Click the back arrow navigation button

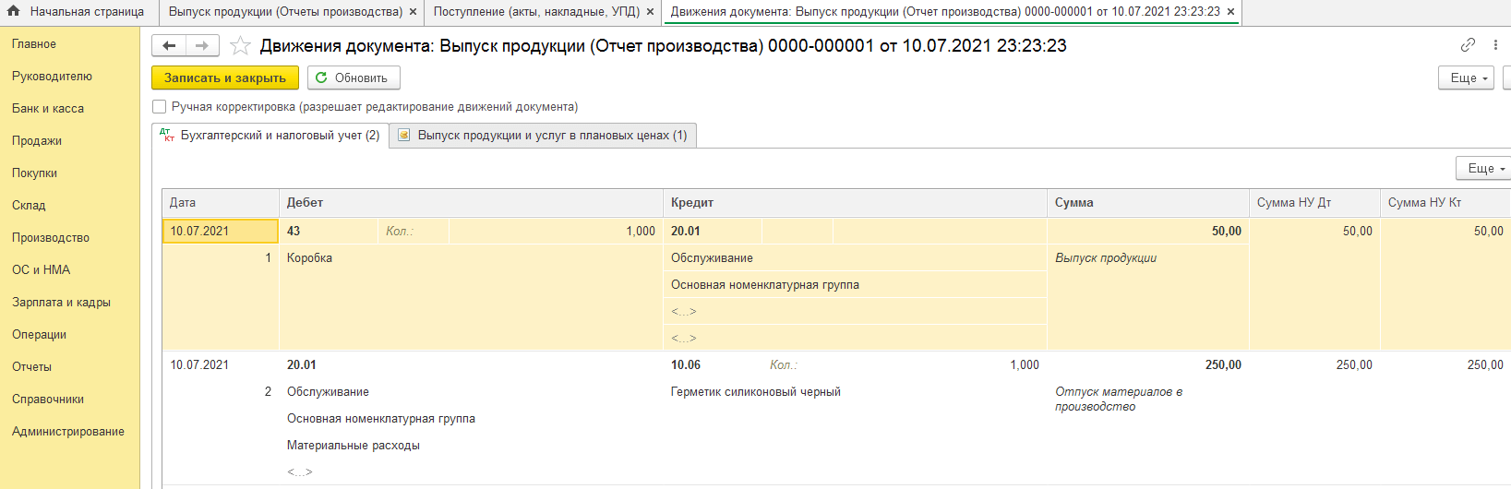[x=169, y=46]
